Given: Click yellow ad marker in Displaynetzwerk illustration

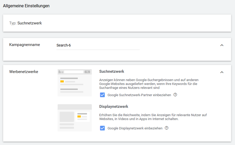Looking at the screenshot, I should (x=79, y=116).
